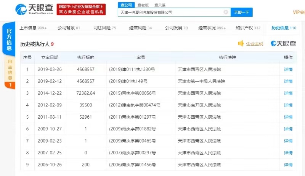Open 详情 for case (2012)津南执字第00474号
The image size is (305, 176).
point(288,105)
